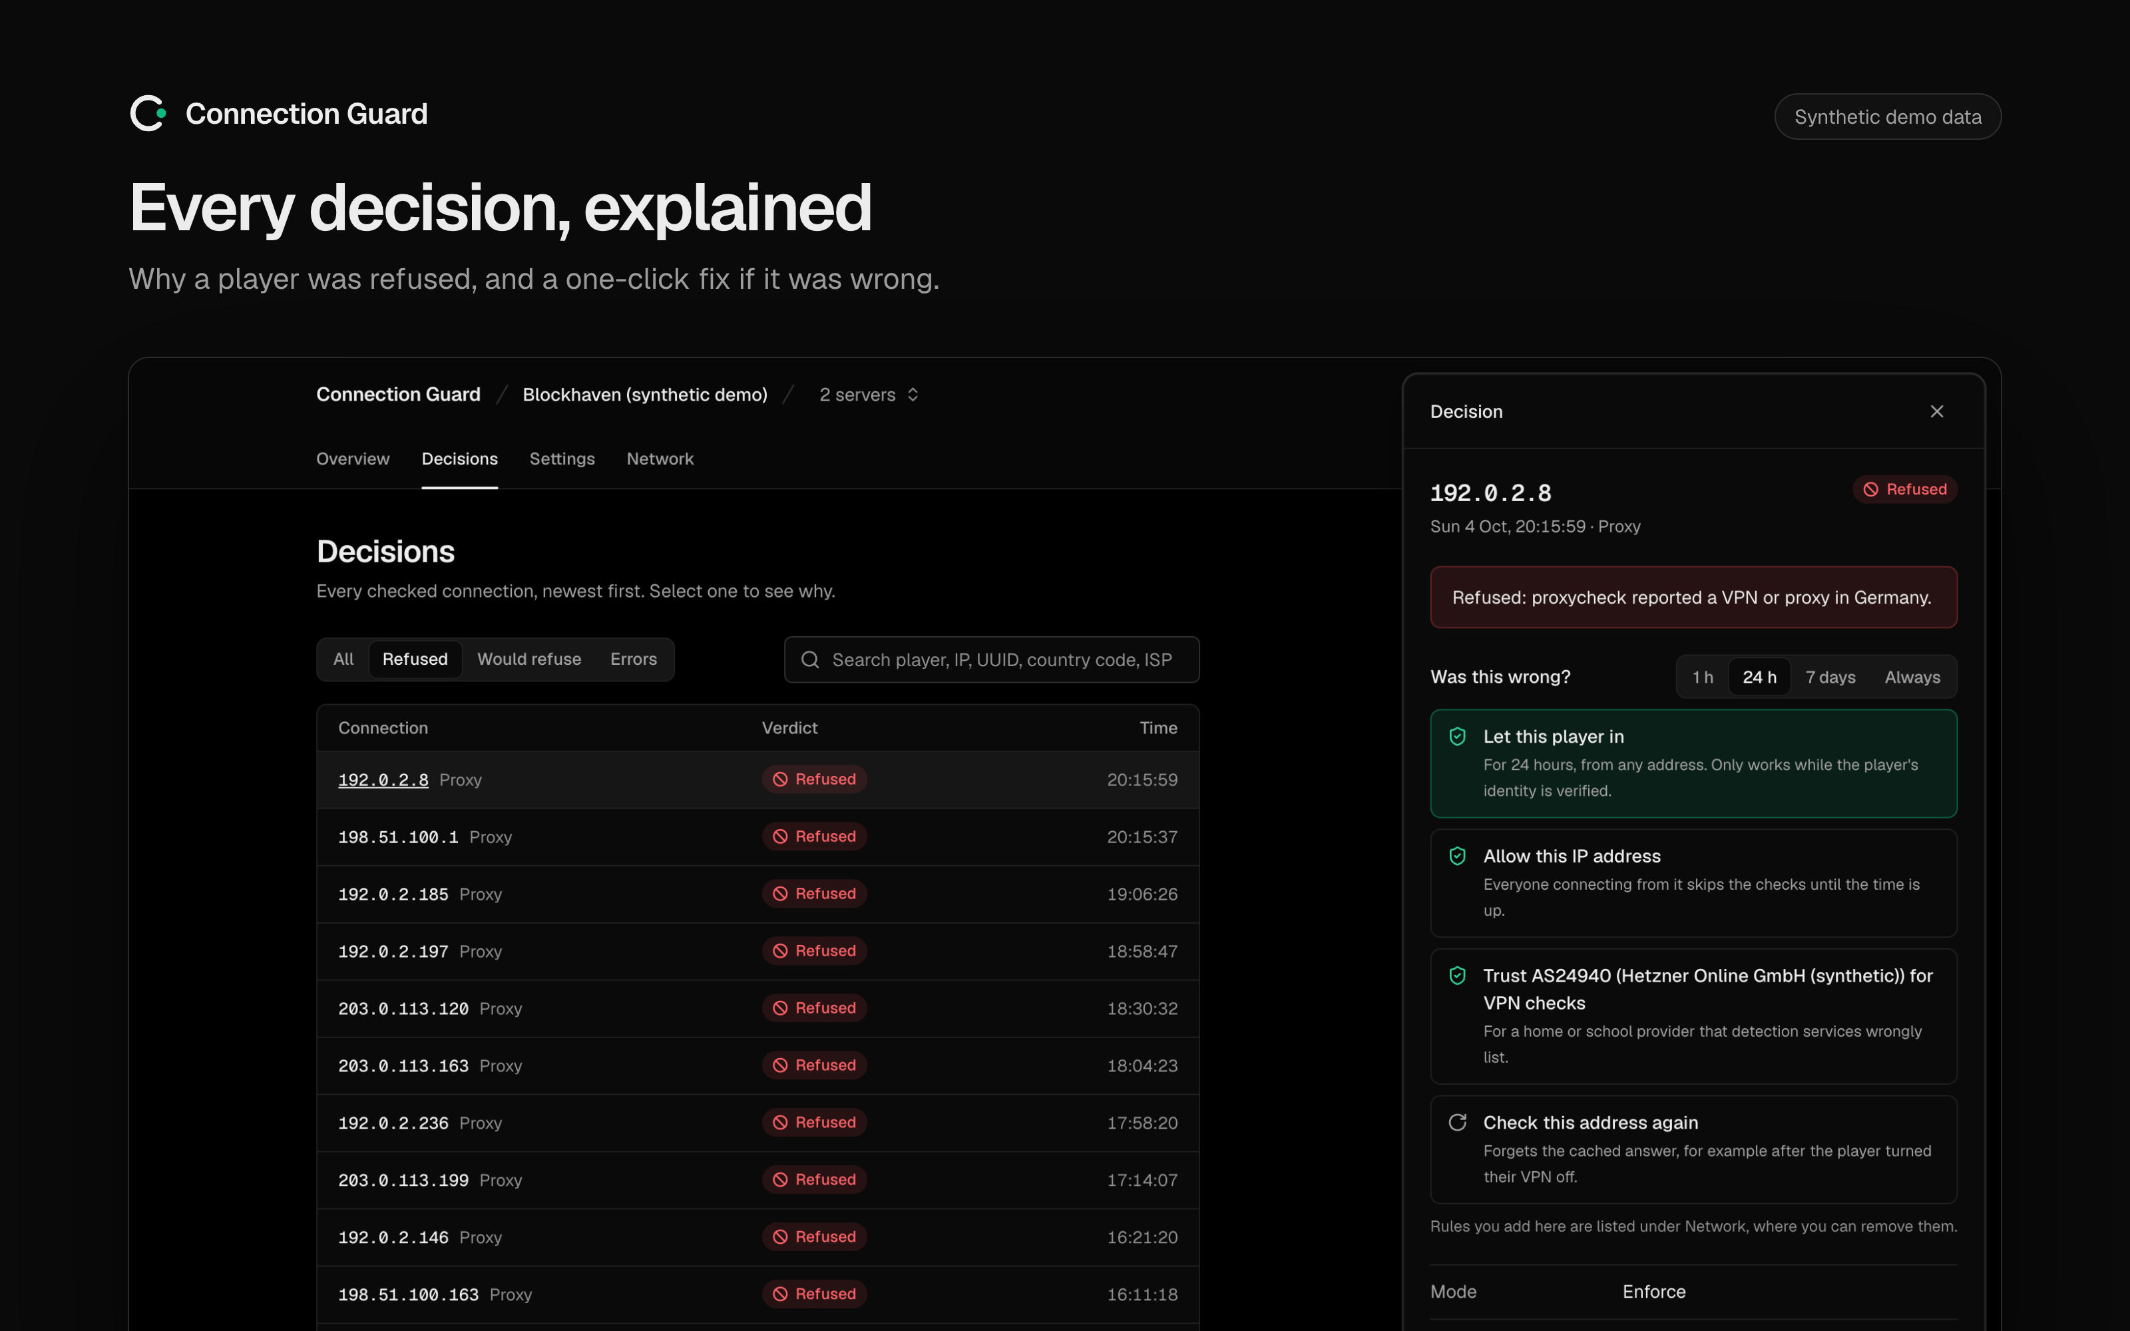This screenshot has height=1331, width=2130.
Task: Open the Overview tab
Action: tap(352, 459)
